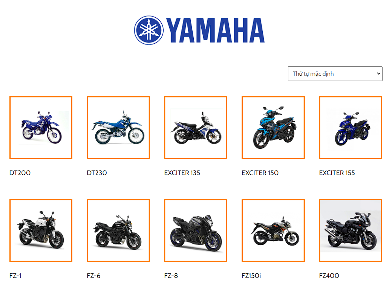Open the EXCITER 135 product image

point(196,128)
